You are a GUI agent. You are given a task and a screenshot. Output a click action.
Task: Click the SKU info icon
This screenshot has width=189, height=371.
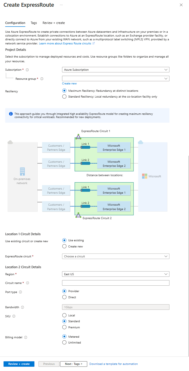point(14,316)
